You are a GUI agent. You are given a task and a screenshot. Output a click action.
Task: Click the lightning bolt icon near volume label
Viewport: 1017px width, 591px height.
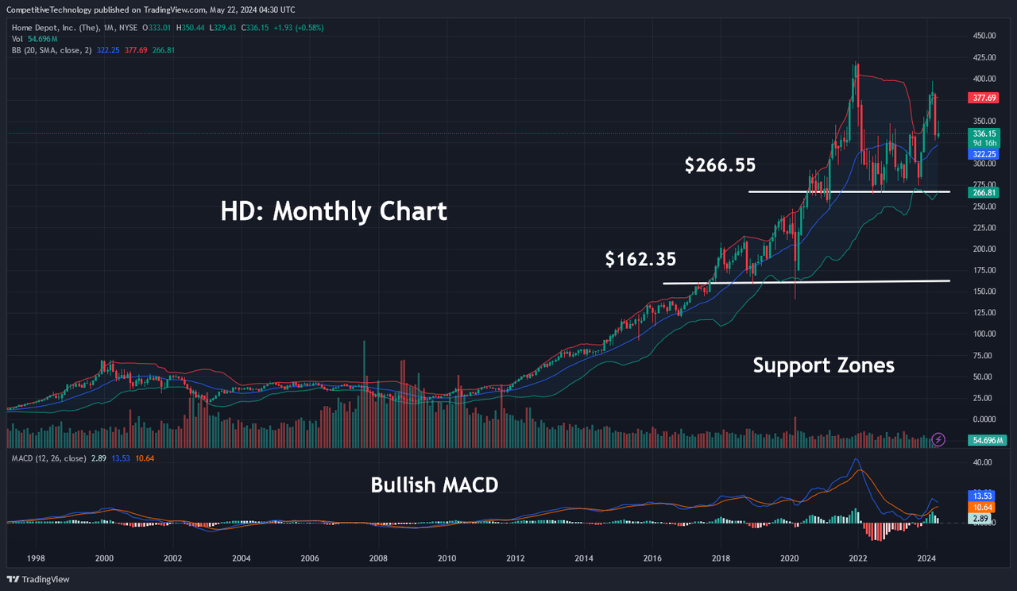click(938, 438)
